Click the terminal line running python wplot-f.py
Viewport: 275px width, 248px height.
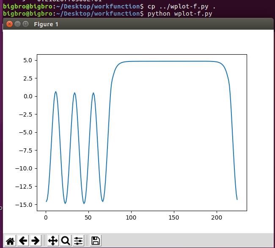pyautogui.click(x=180, y=14)
